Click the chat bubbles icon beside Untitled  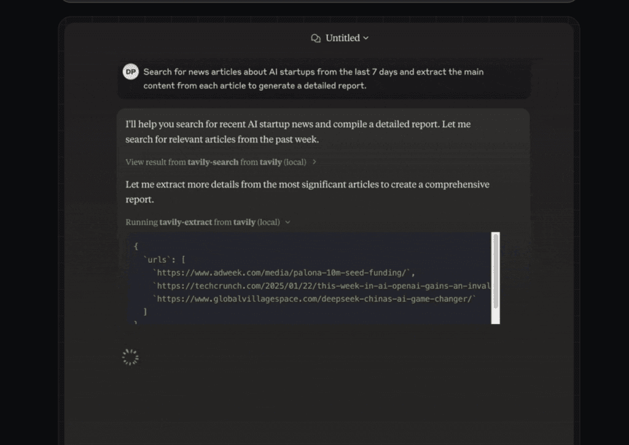pyautogui.click(x=316, y=38)
